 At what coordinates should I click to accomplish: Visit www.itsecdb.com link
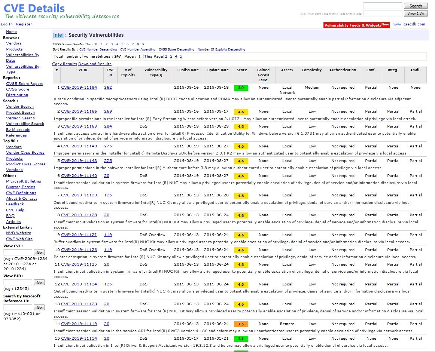(x=409, y=24)
